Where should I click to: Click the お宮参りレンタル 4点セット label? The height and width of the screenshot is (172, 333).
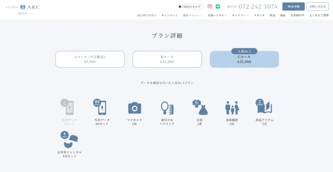coord(69,154)
